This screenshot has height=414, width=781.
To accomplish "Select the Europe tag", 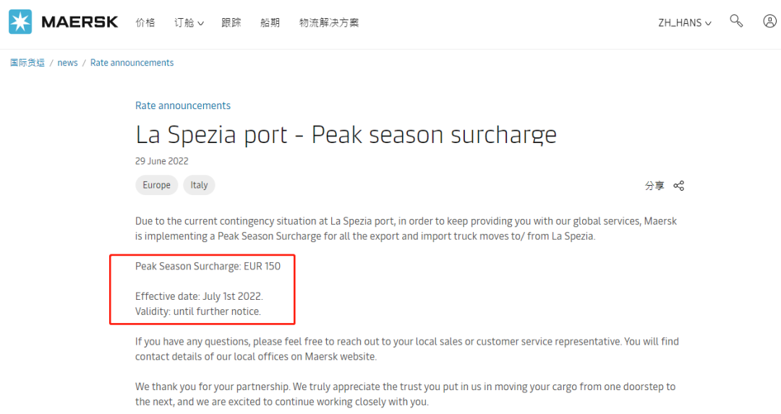I will tap(156, 185).
